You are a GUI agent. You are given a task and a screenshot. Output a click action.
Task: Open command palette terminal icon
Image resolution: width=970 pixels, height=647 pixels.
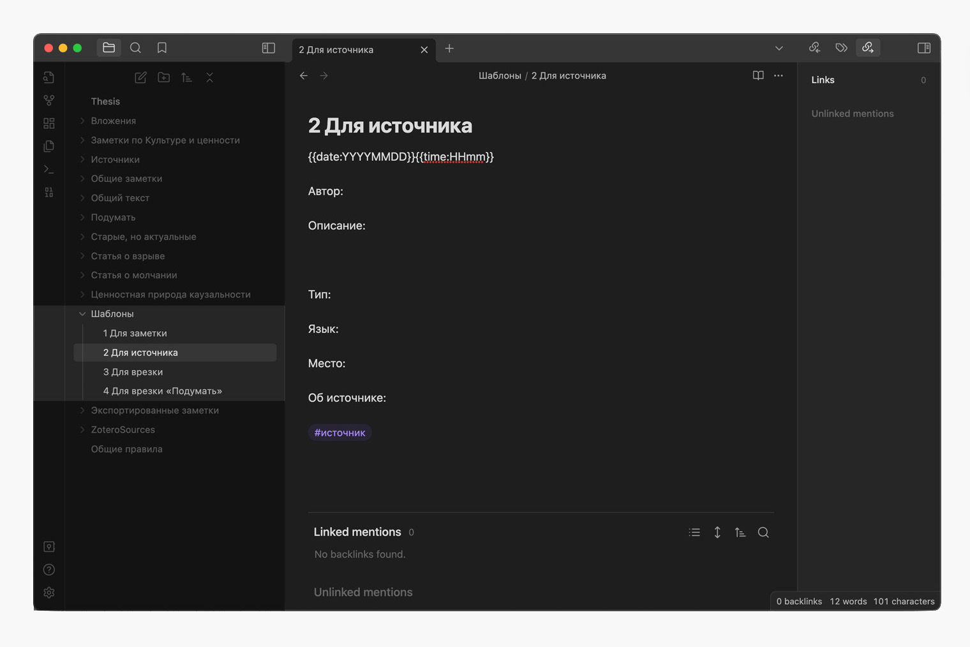click(x=49, y=169)
